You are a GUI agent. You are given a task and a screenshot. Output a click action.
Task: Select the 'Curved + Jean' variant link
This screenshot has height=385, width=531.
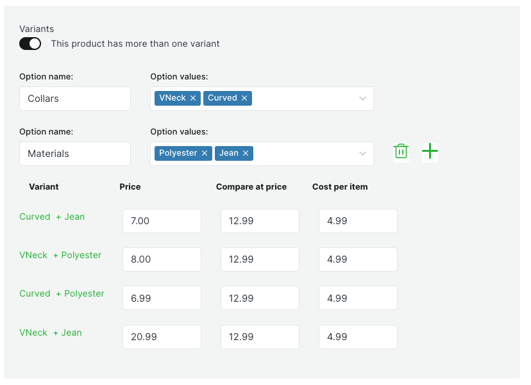pyautogui.click(x=52, y=217)
